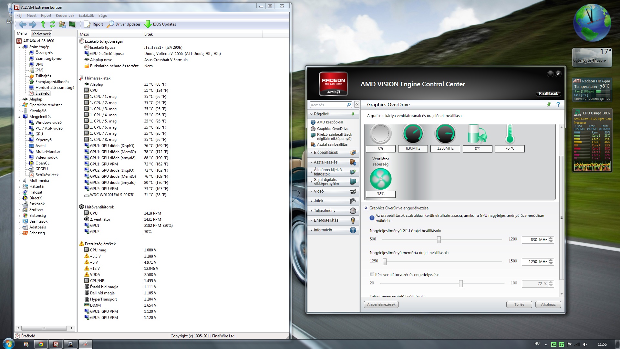Open BIOS Updates in AIDA64

[160, 24]
